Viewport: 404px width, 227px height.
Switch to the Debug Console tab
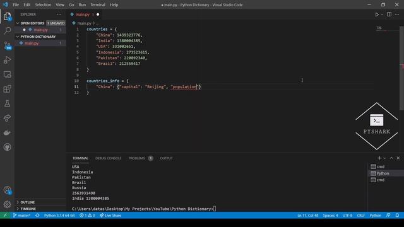pos(108,158)
